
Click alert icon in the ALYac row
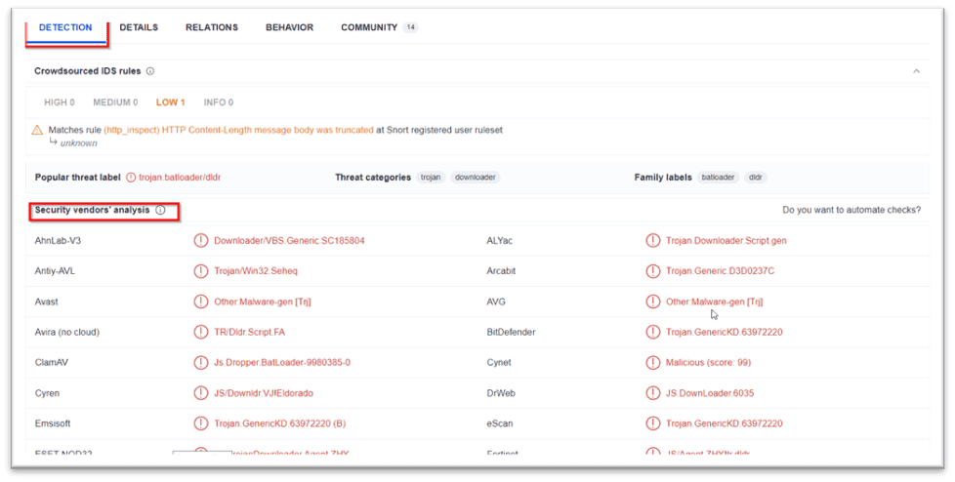click(653, 240)
